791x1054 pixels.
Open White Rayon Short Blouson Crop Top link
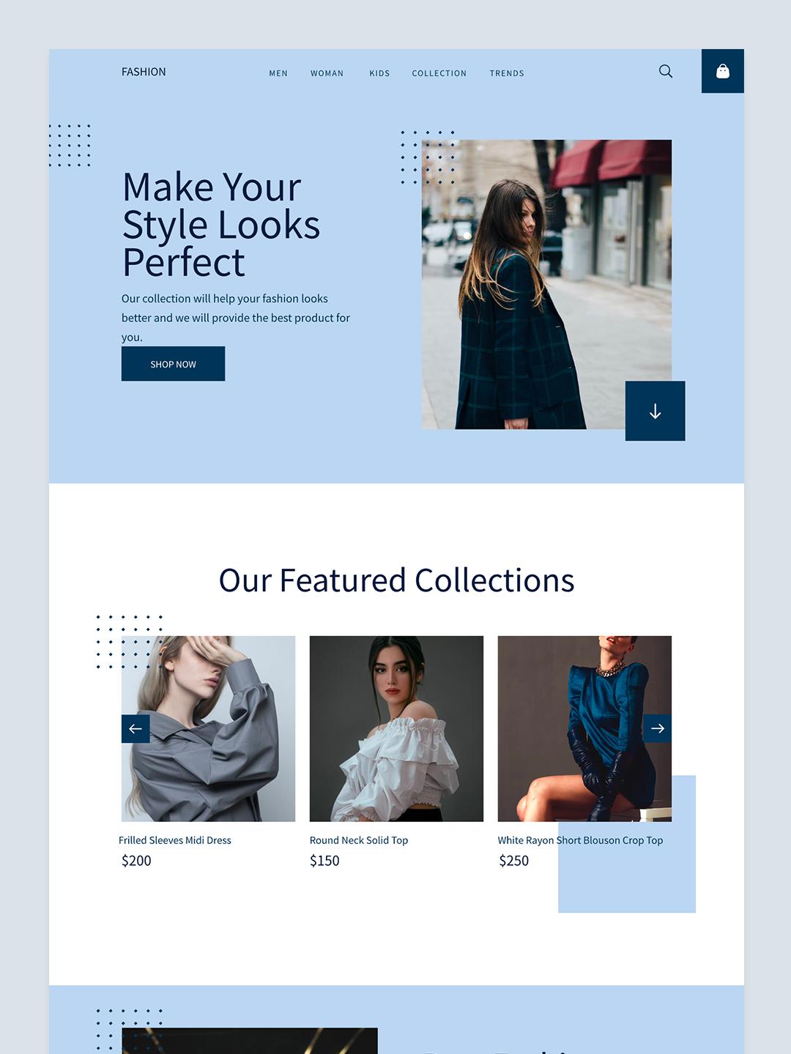(580, 840)
